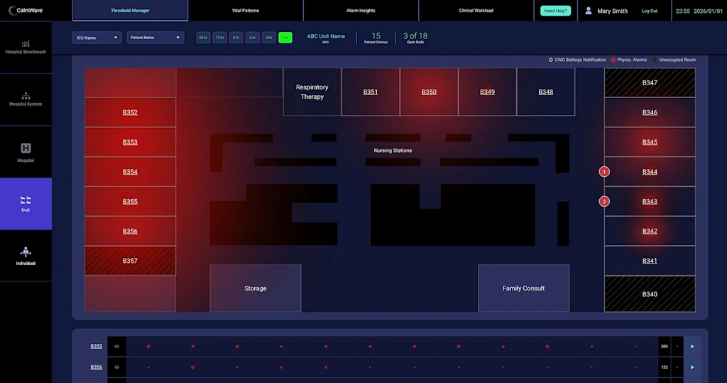Click the CalmWave logo
The image size is (727, 383).
26,11
